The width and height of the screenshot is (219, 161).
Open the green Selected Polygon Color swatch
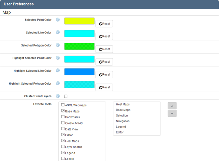pos(79,46)
